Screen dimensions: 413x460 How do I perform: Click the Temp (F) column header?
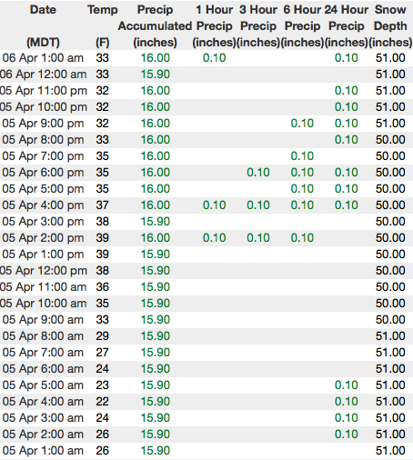(x=103, y=25)
